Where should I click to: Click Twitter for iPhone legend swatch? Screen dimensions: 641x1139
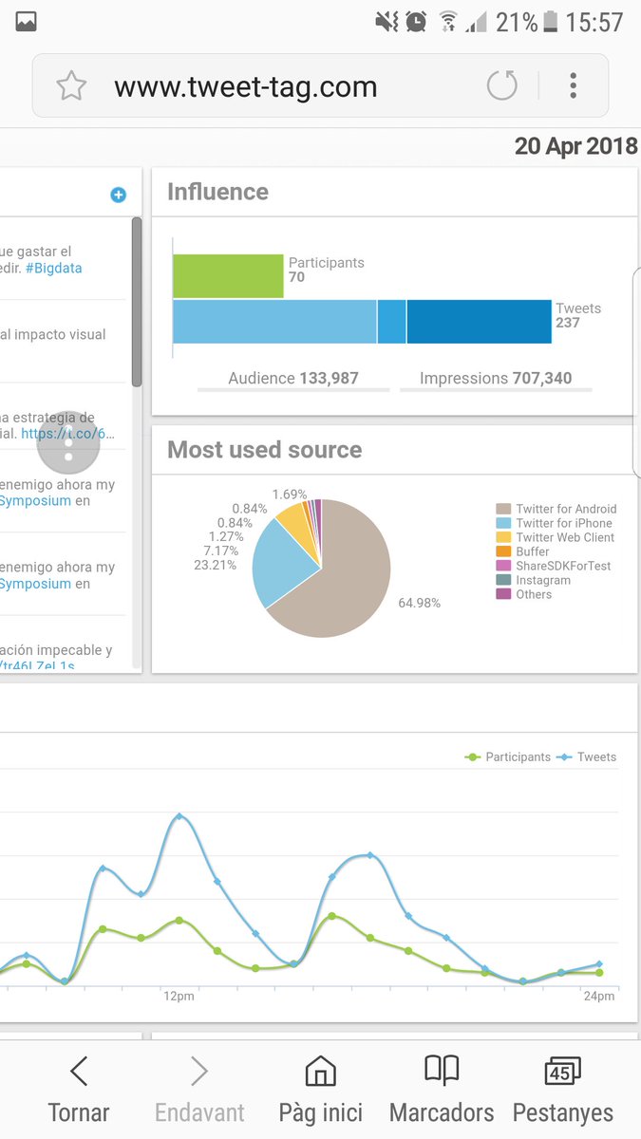pyautogui.click(x=503, y=523)
